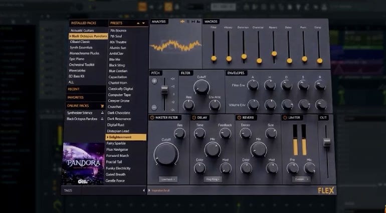Select the Chariot Horn preset
Image resolution: width=386 pixels, height=213 pixels.
pyautogui.click(x=118, y=83)
